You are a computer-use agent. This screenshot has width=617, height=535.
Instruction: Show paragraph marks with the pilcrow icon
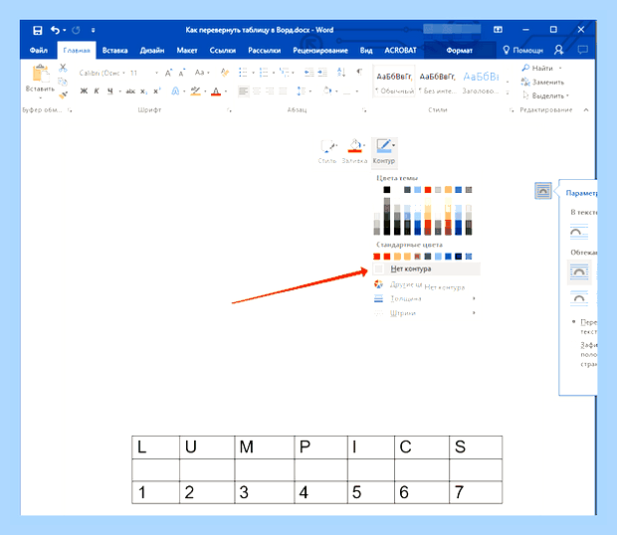pyautogui.click(x=359, y=72)
